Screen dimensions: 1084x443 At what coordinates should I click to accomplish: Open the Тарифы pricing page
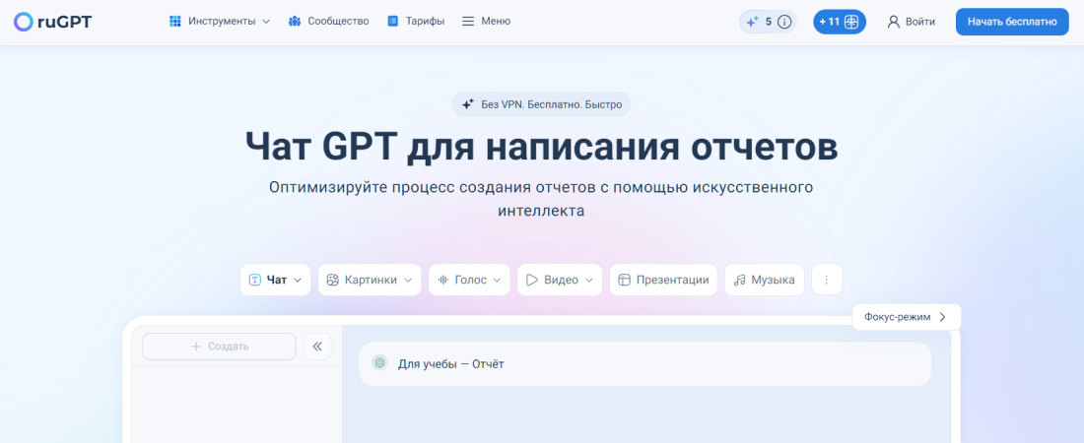pos(415,21)
